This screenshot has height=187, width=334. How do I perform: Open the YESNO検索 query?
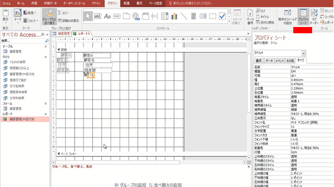click(17, 62)
